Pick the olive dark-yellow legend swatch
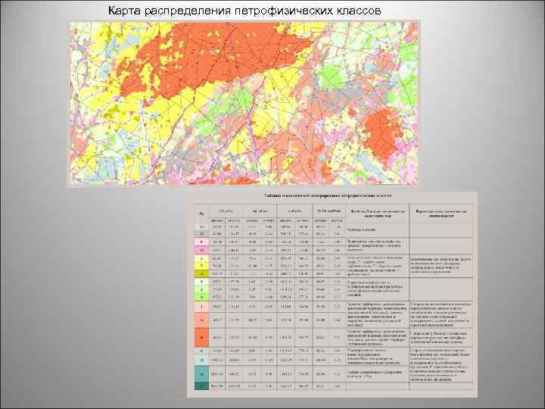This screenshot has height=409, width=545. tap(201, 274)
